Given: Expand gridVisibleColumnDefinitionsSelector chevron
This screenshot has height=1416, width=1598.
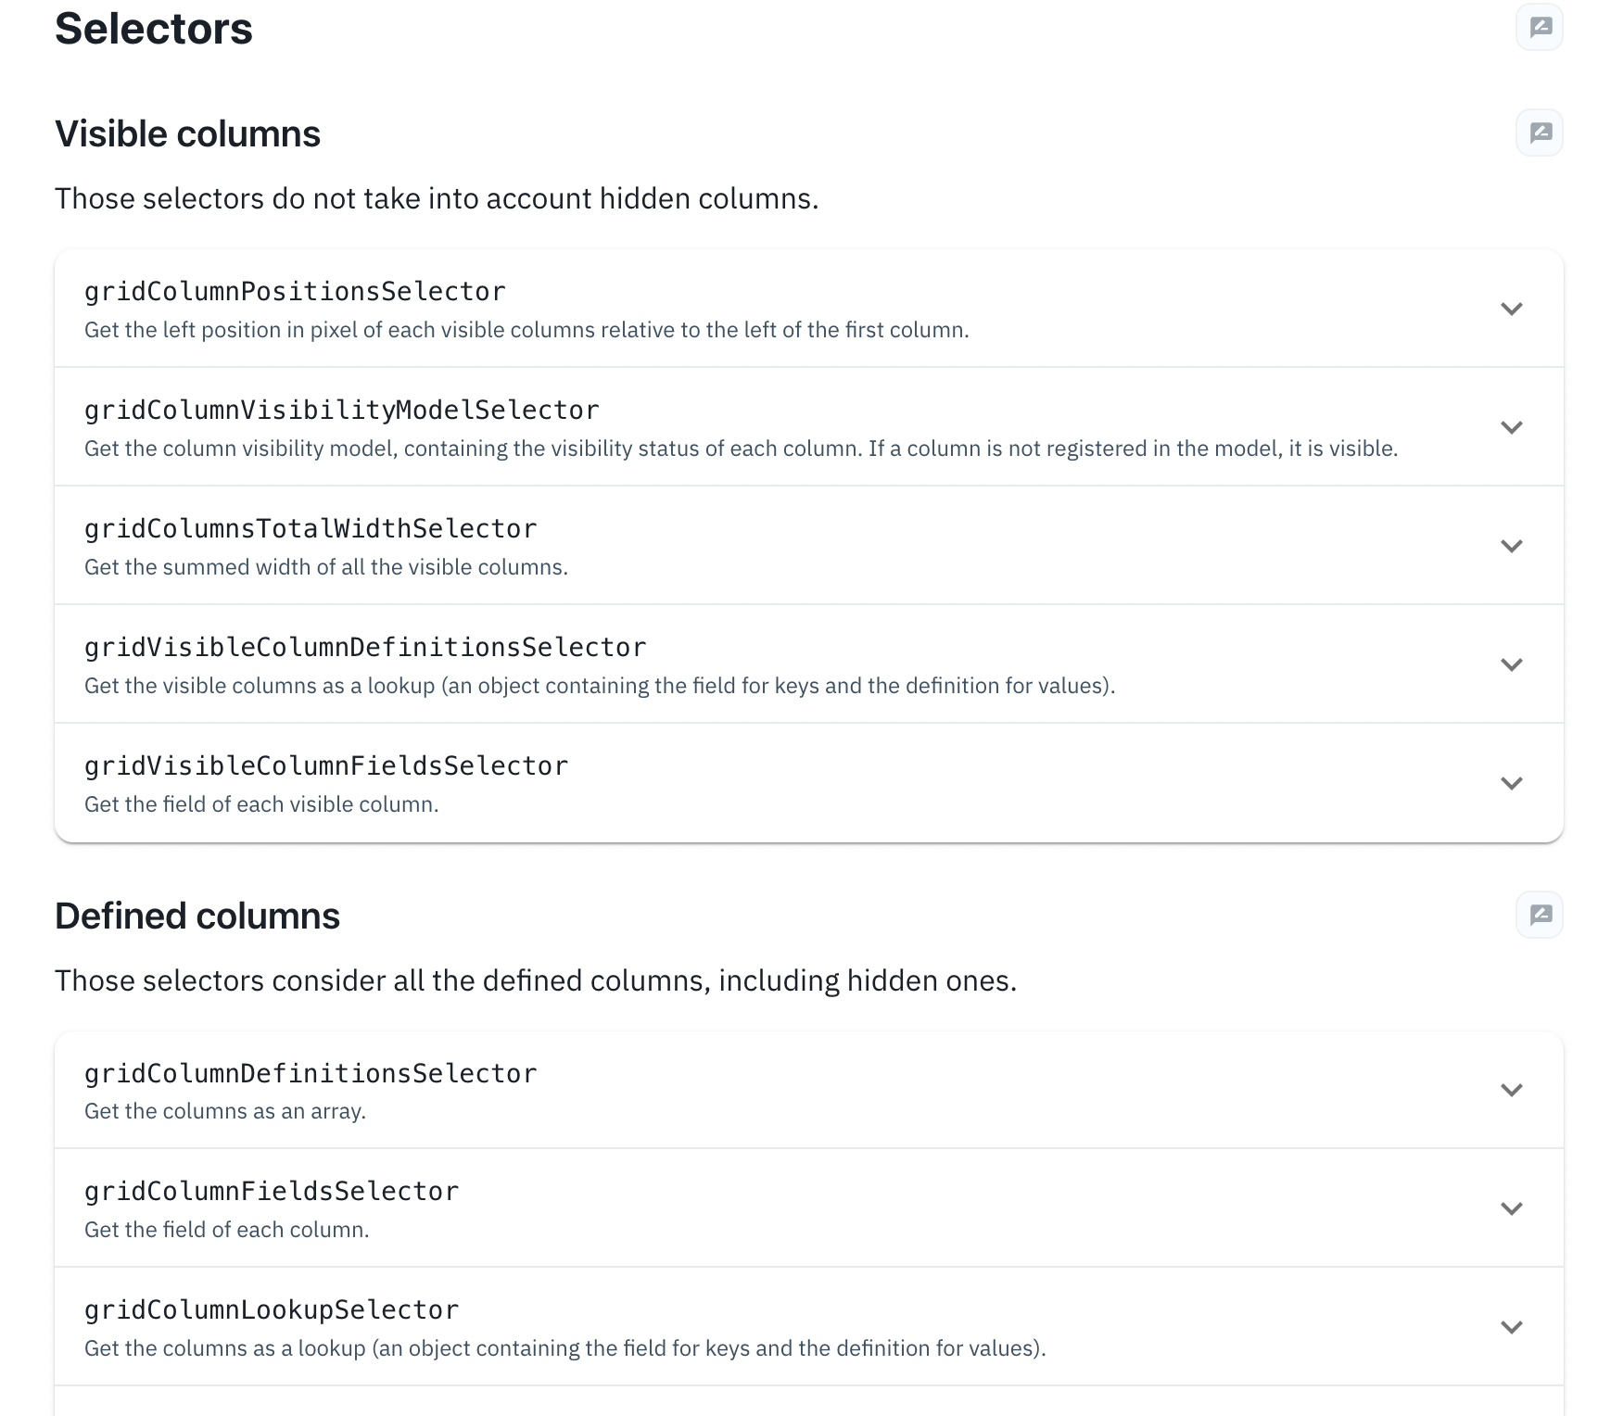Looking at the screenshot, I should coord(1512,664).
